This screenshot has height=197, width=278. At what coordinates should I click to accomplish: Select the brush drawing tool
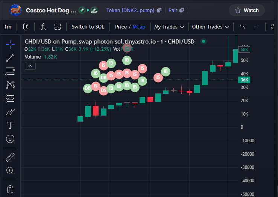(10, 112)
